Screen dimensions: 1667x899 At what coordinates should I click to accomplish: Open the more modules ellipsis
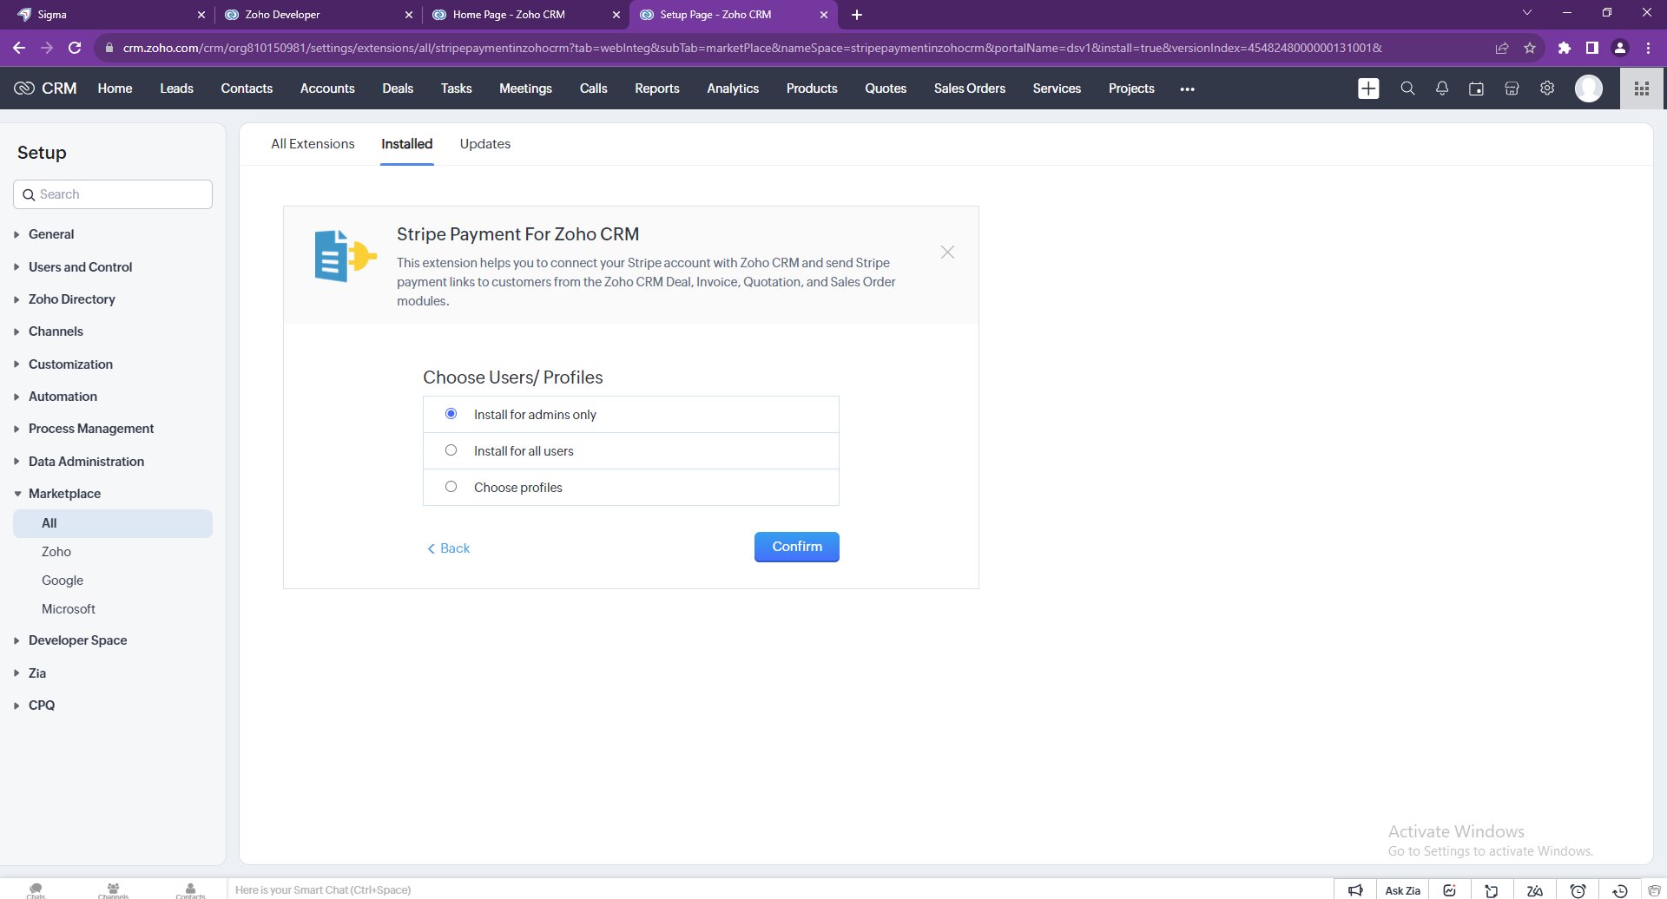coord(1188,89)
